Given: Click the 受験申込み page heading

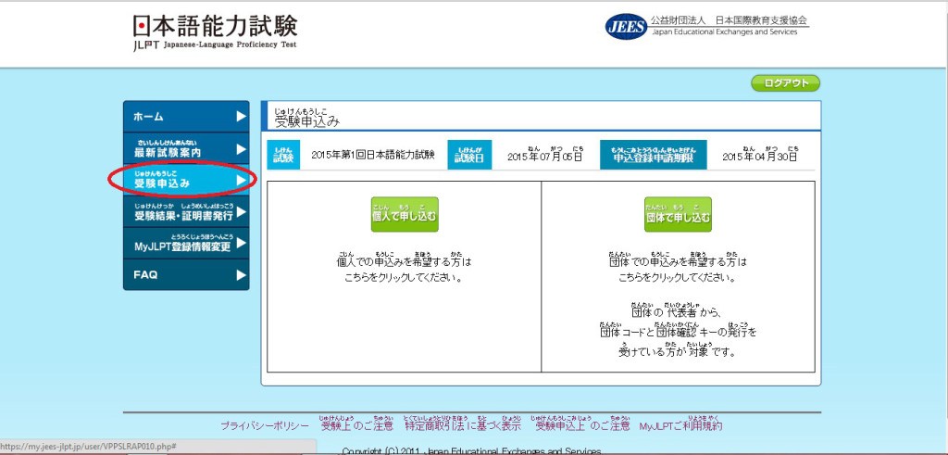Looking at the screenshot, I should (307, 120).
